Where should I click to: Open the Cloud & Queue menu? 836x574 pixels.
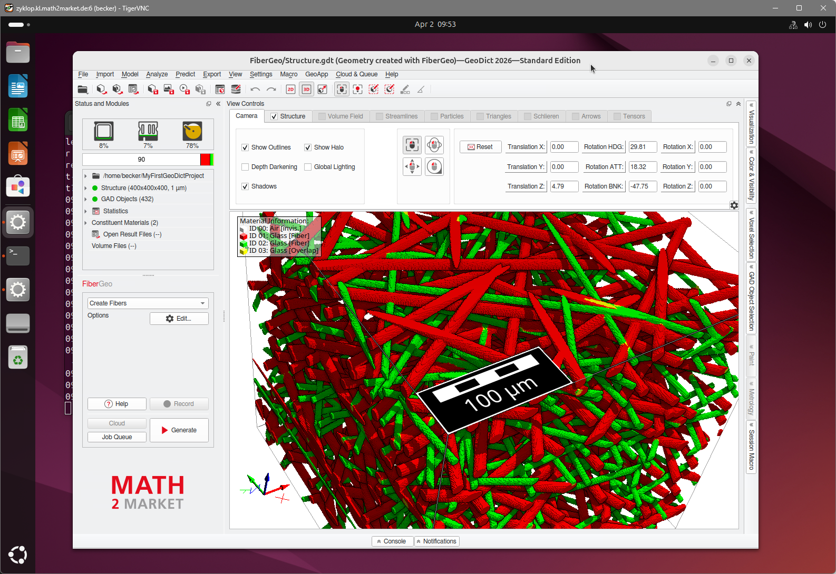coord(357,74)
